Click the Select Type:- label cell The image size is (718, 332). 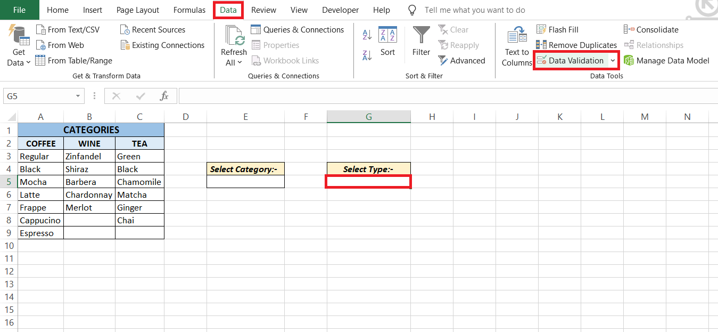coord(368,169)
